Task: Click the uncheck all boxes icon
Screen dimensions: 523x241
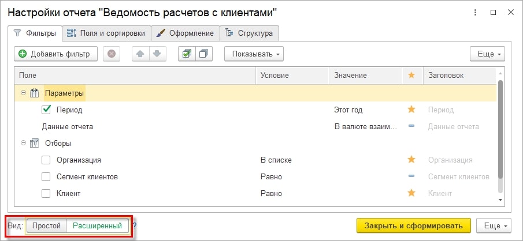Action: (x=204, y=54)
